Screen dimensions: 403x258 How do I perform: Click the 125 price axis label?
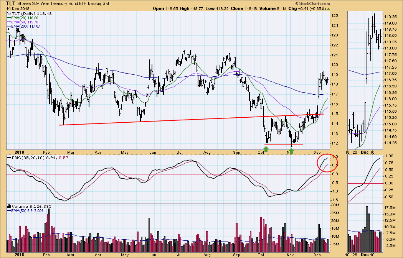click(334, 16)
